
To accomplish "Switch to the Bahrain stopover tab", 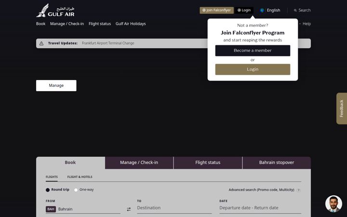I will (277, 163).
